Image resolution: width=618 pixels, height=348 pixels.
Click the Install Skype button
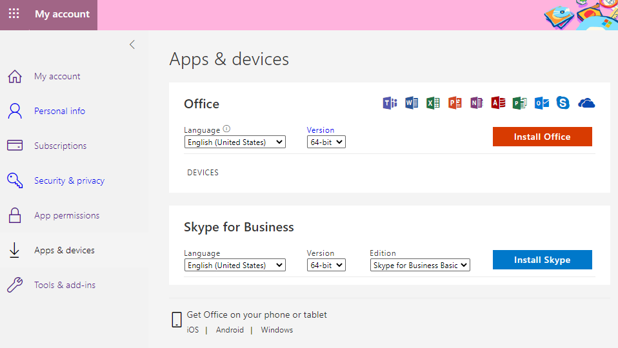(543, 260)
